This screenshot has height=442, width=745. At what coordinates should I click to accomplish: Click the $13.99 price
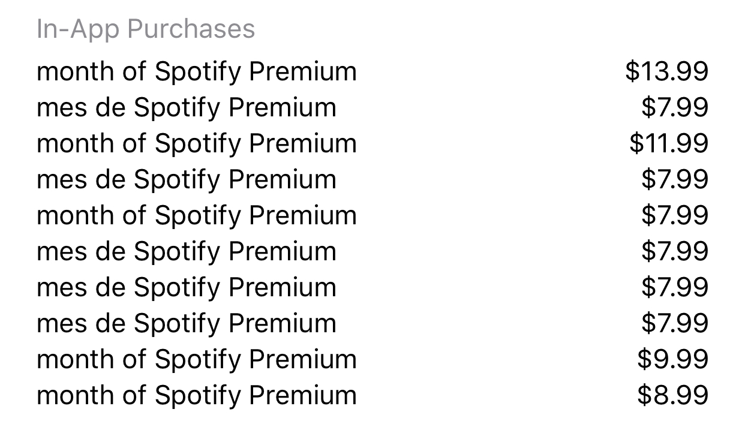[666, 71]
